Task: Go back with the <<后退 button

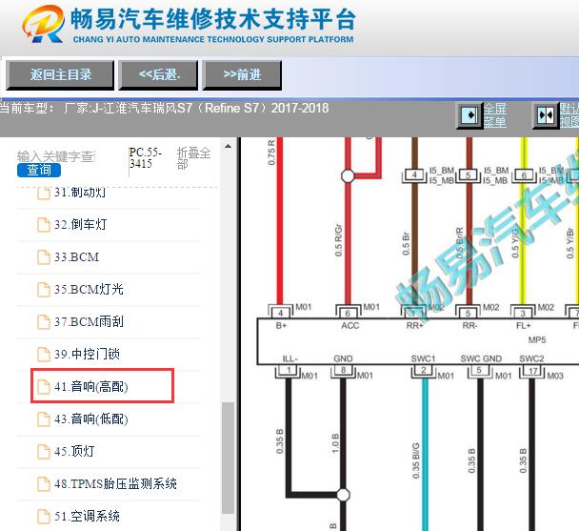Action: [158, 75]
